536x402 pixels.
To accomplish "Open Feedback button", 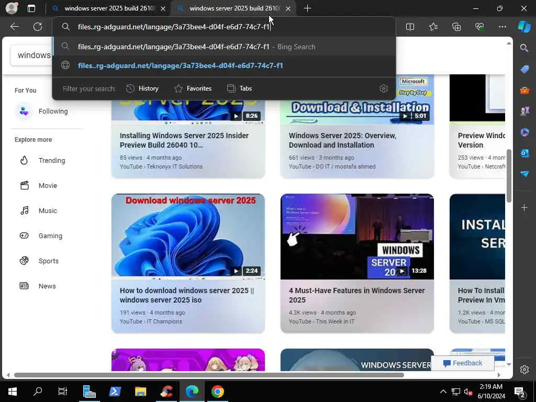I will [x=463, y=363].
